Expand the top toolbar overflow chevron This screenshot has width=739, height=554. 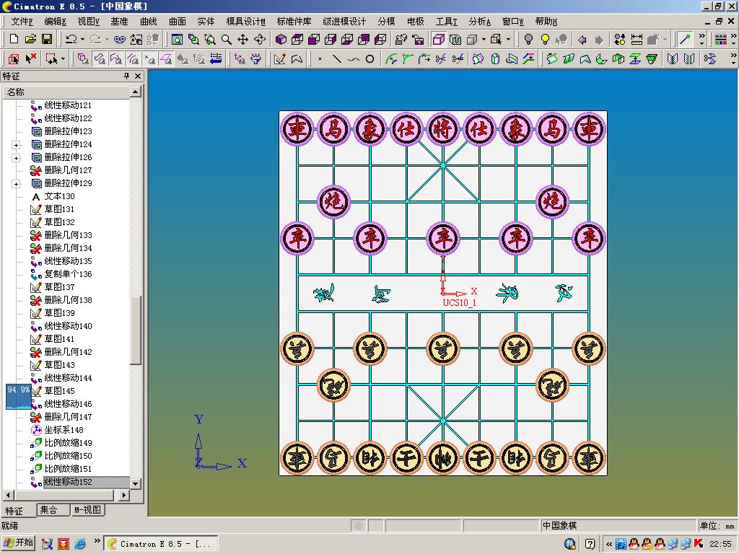pyautogui.click(x=701, y=39)
